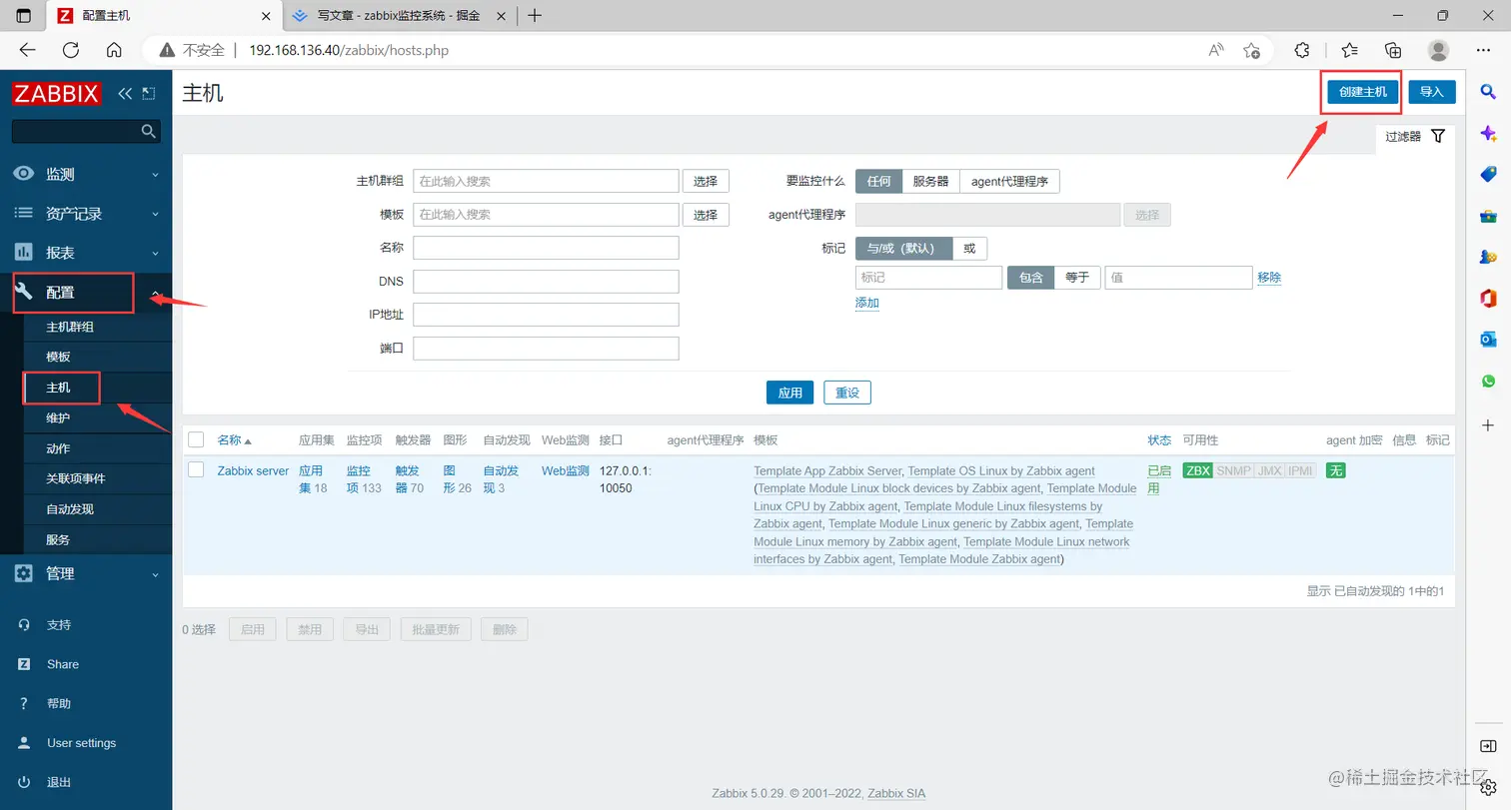Screen dimensions: 1511x810
Task: Click the Zabbix logo
Action: (57, 94)
